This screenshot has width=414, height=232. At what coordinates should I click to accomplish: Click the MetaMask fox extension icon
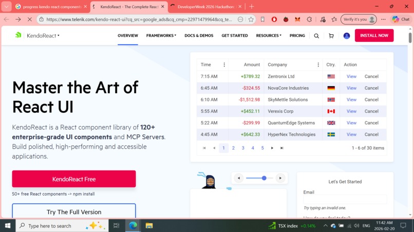point(297,19)
